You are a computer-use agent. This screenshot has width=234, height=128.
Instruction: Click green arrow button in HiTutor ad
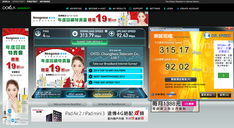click(223, 75)
